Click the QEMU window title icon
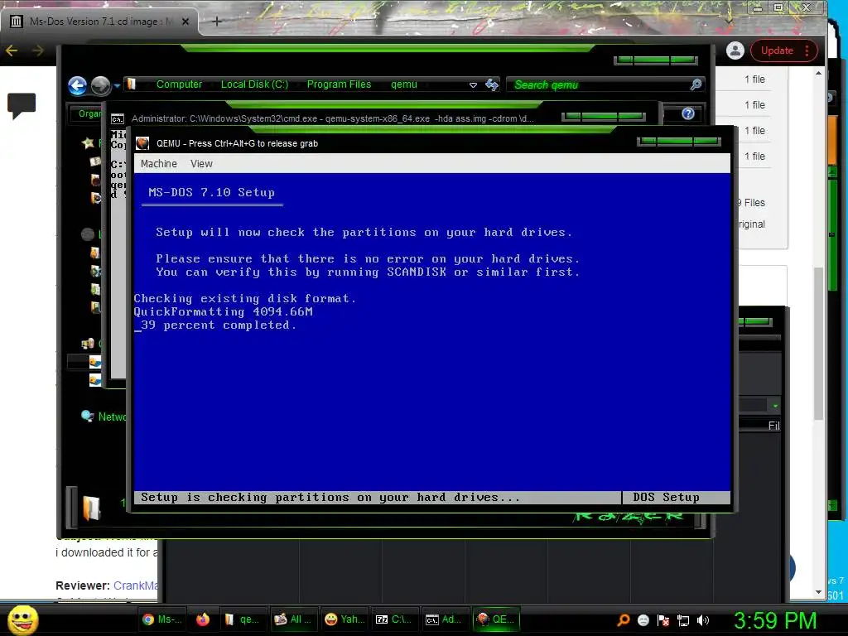 (x=142, y=142)
